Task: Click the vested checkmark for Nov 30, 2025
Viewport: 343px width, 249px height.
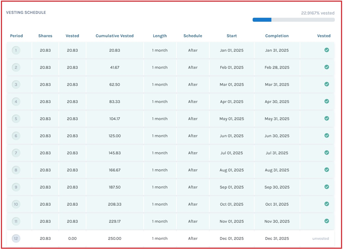Action: (x=326, y=221)
